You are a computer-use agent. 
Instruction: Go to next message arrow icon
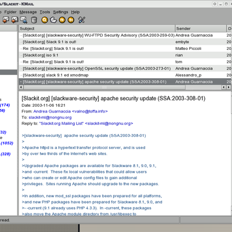coord(71,20)
